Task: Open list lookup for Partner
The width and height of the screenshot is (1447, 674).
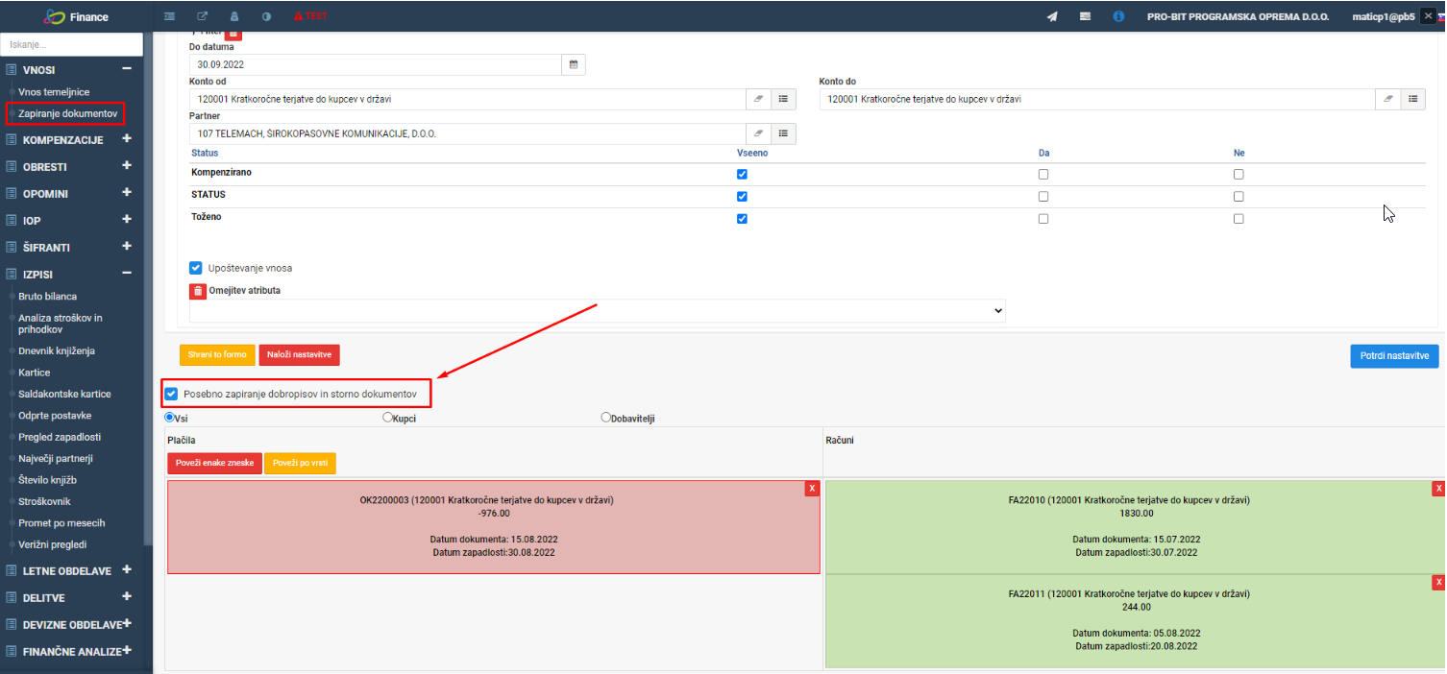Action: tap(783, 133)
